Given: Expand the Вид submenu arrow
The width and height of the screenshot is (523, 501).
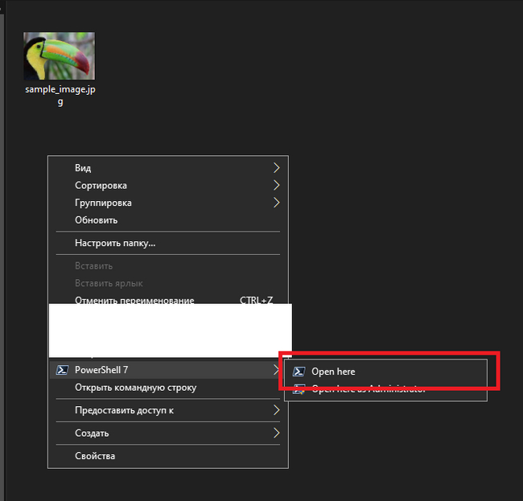Looking at the screenshot, I should [x=276, y=167].
